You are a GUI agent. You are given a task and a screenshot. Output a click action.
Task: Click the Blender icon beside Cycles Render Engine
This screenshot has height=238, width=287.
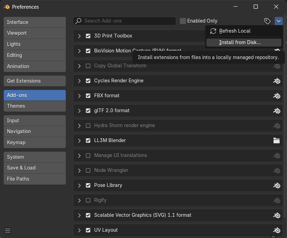point(277,81)
